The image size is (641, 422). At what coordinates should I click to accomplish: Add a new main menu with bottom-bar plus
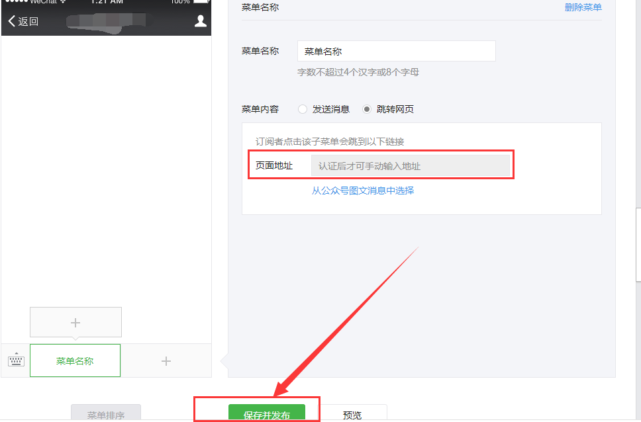point(166,360)
